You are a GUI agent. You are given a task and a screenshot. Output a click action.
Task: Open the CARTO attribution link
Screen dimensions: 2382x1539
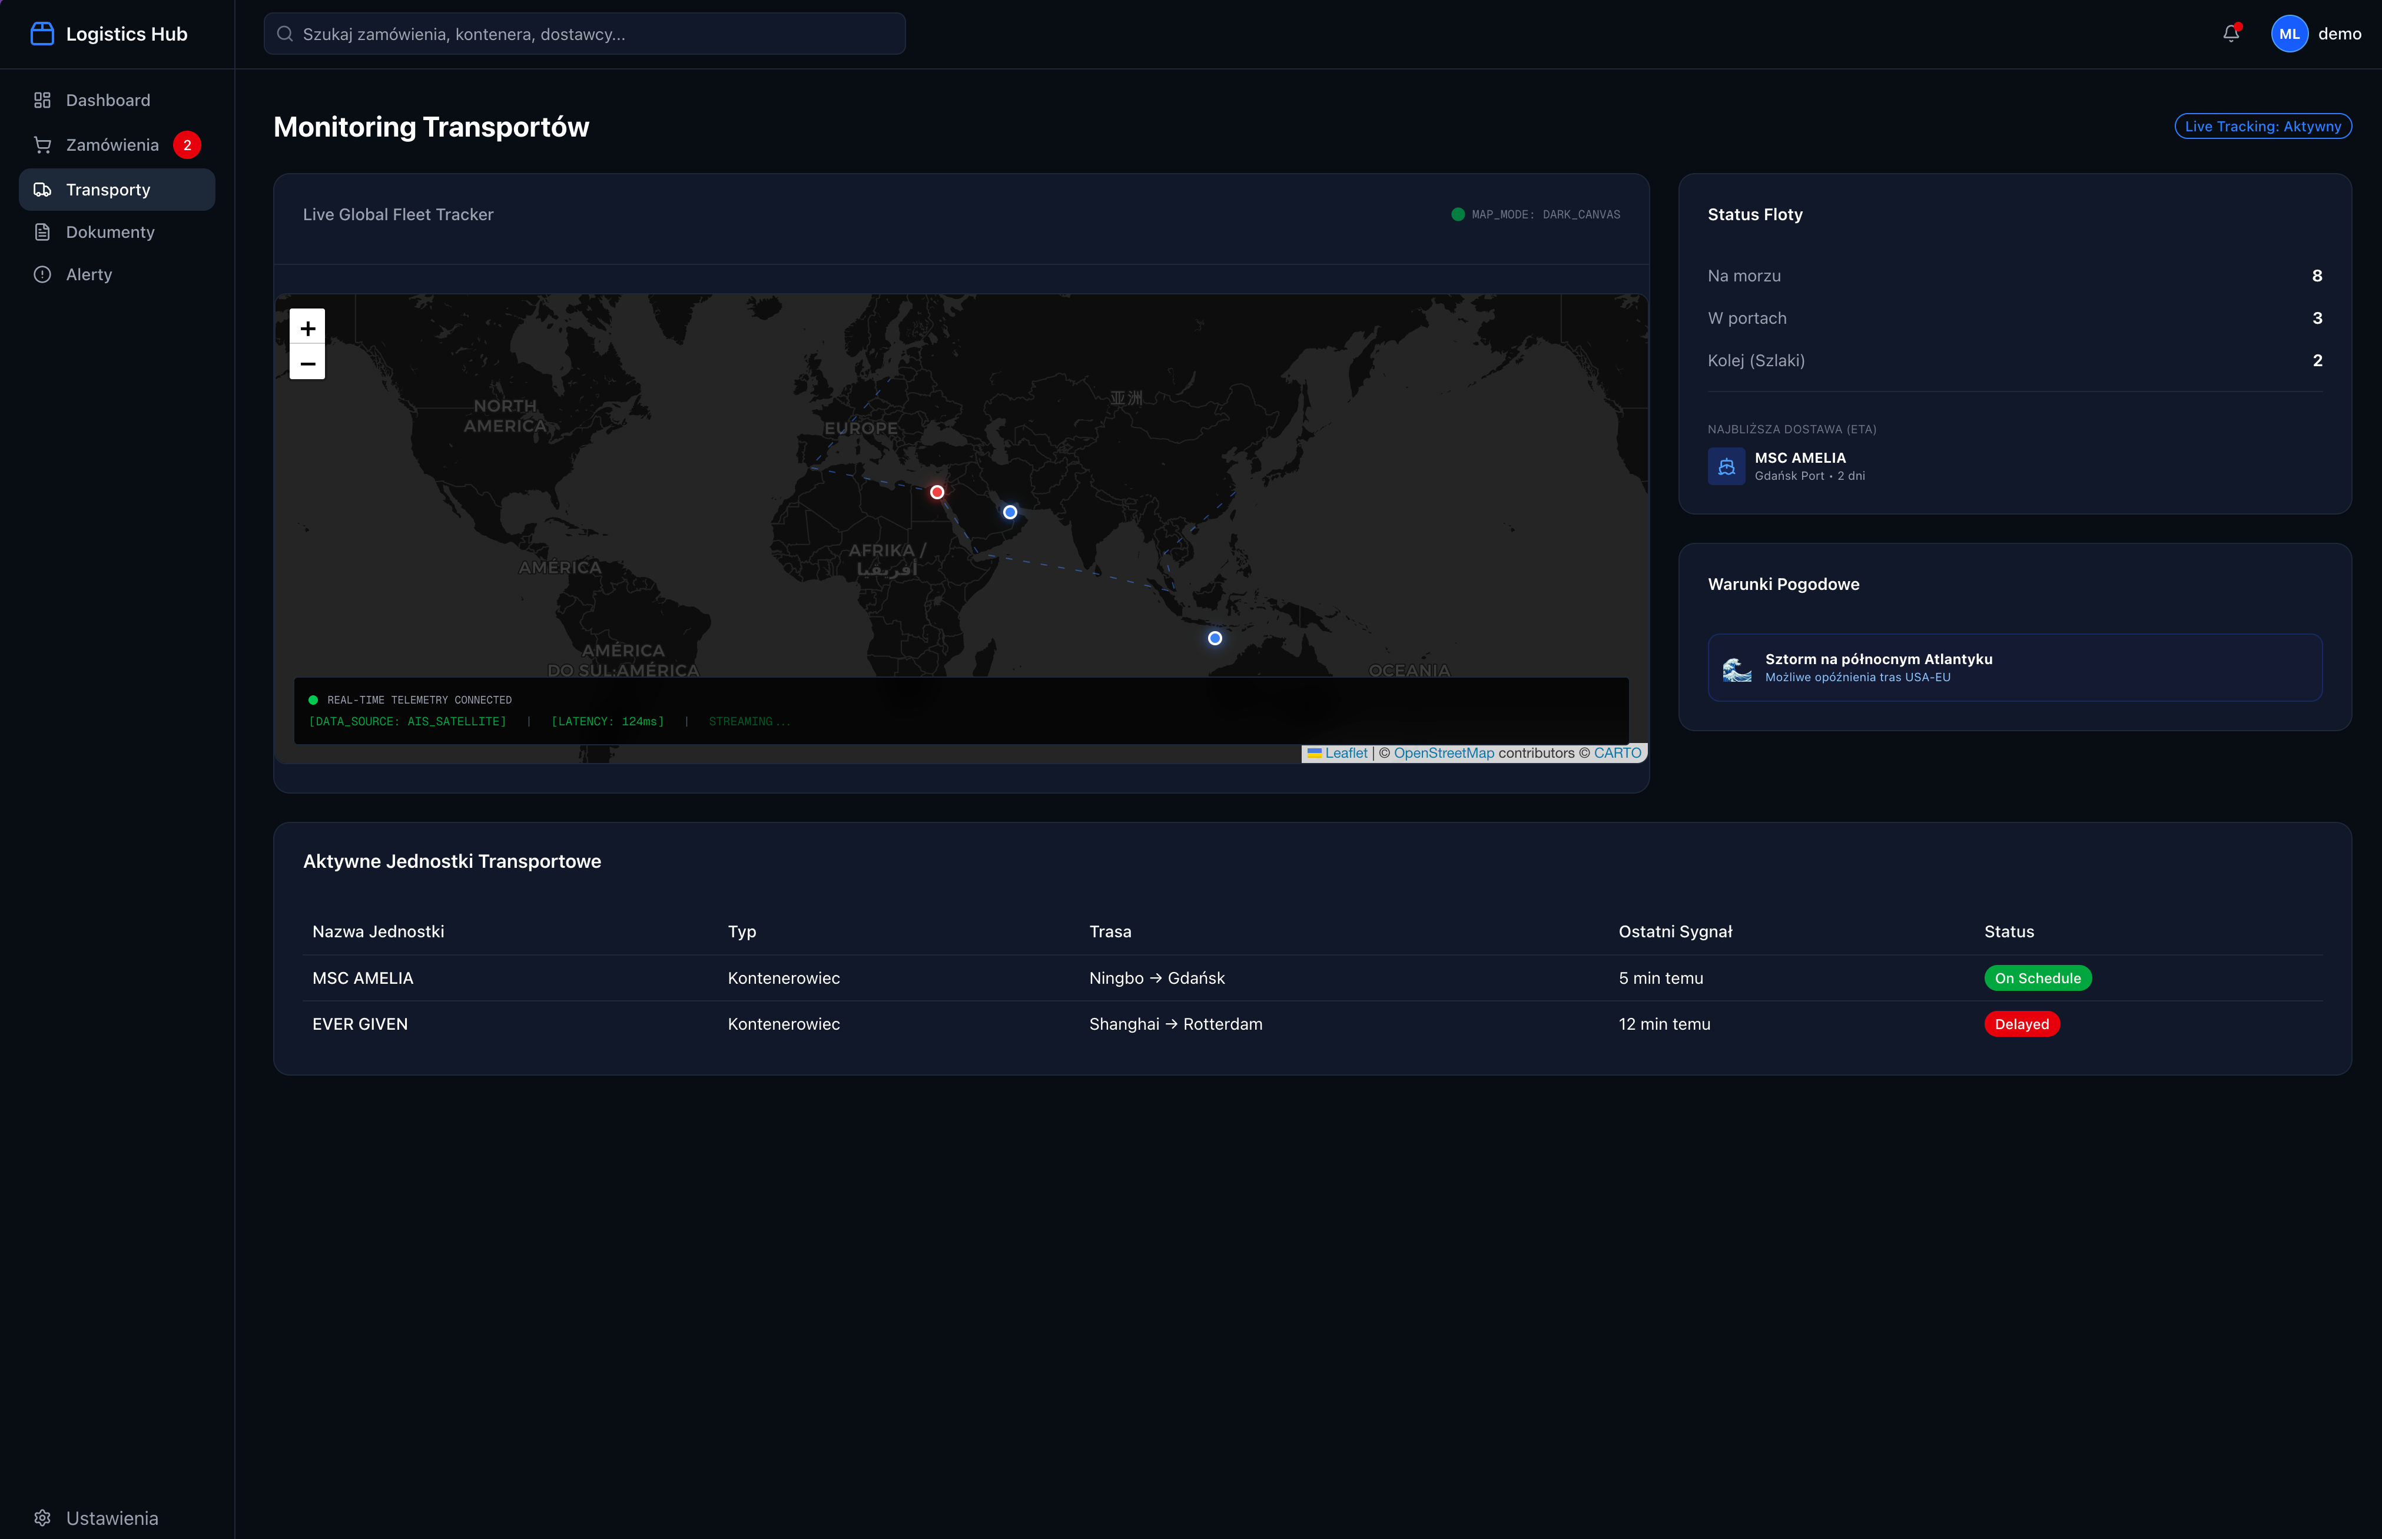pos(1617,754)
